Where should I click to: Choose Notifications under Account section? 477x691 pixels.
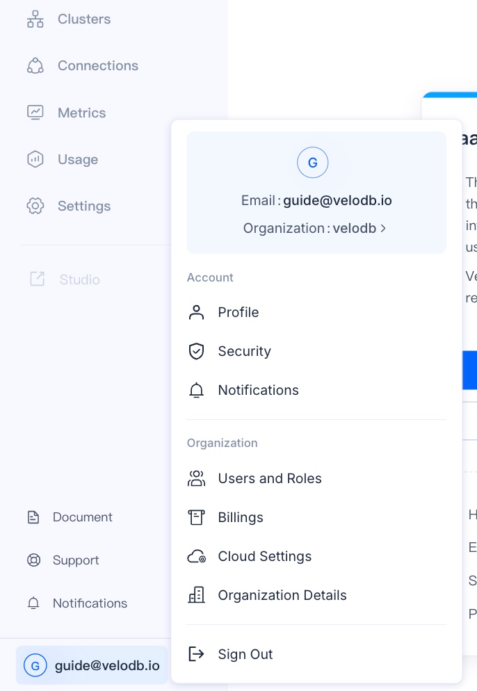258,390
